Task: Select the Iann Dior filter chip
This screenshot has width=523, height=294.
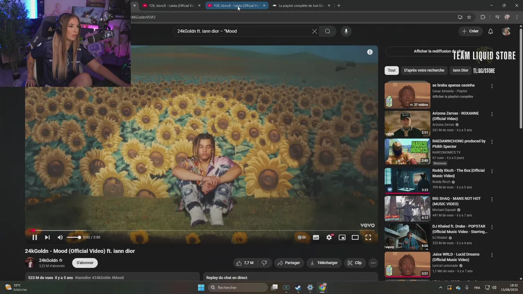Action: tap(460, 70)
